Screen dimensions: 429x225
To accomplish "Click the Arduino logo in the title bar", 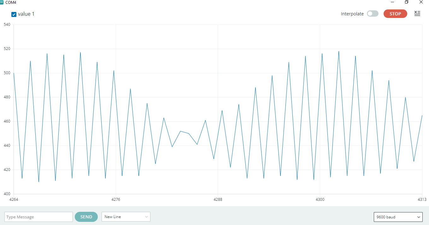I will (2, 2).
